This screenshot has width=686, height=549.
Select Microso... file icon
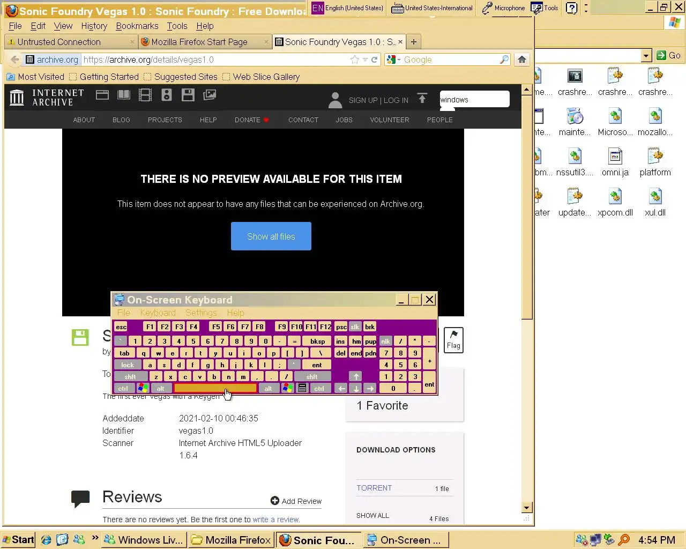click(615, 116)
